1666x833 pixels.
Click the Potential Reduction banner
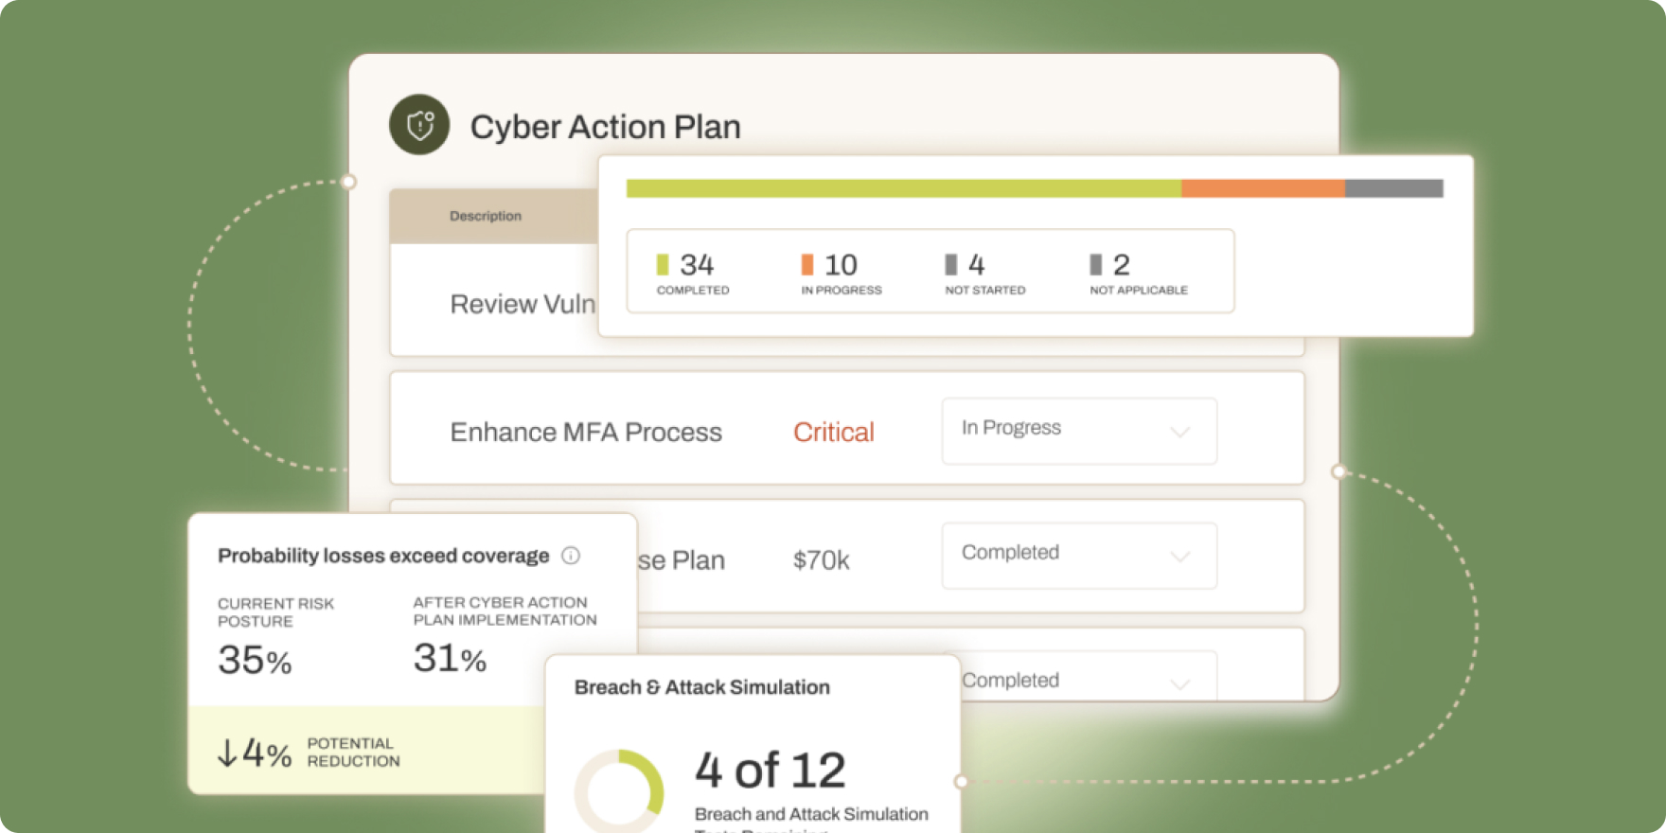pos(365,752)
